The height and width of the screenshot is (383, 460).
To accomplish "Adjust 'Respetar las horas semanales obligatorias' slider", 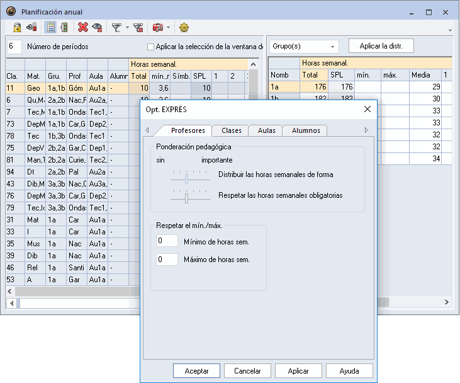I will pos(186,198).
